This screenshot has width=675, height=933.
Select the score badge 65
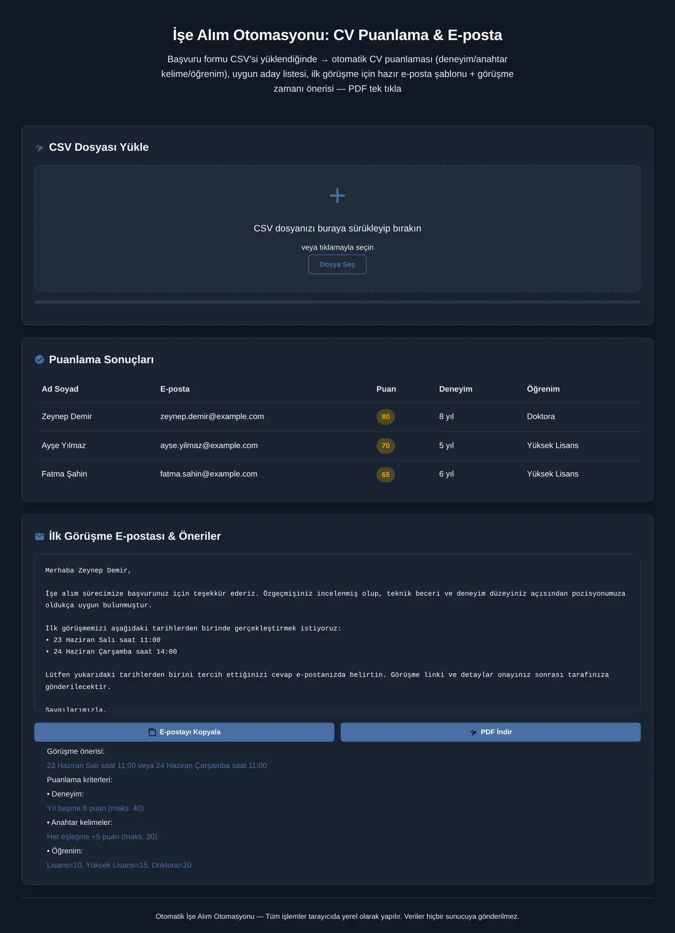coord(385,475)
